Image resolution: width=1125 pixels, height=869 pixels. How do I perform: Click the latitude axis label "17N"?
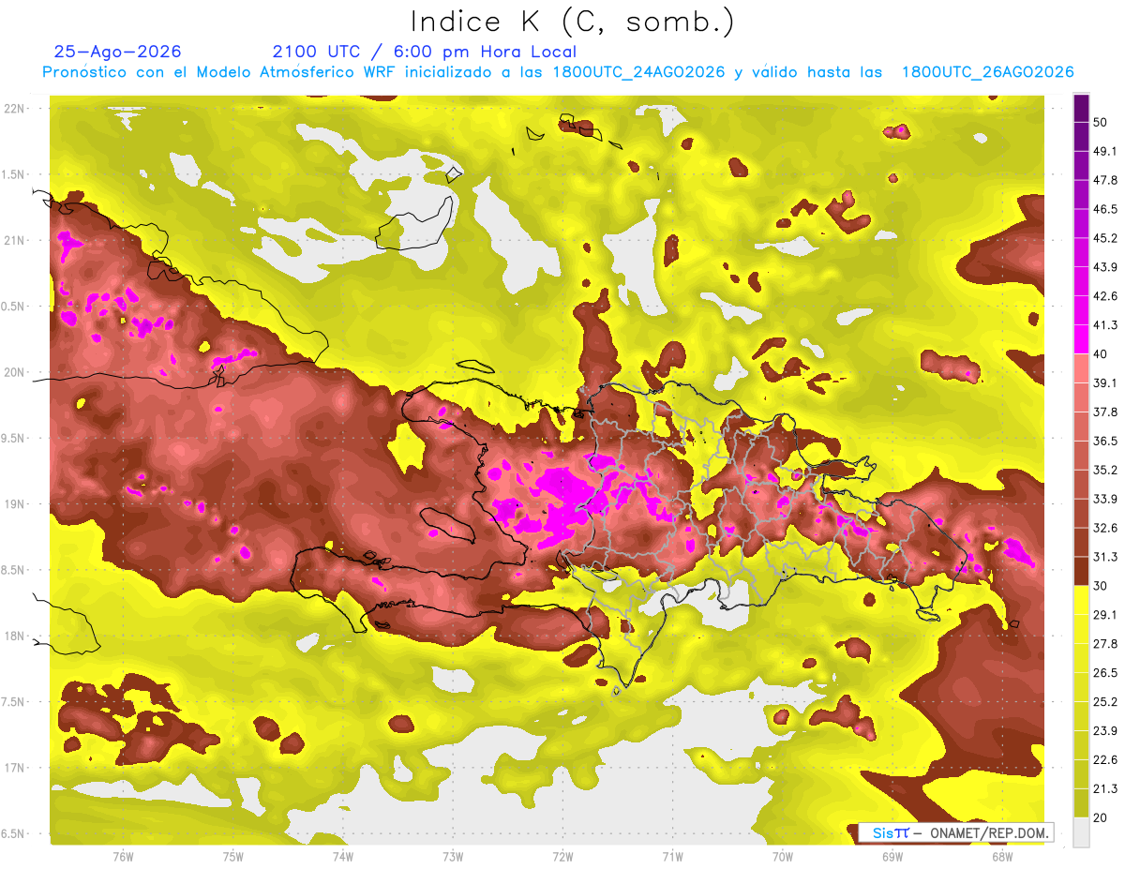click(x=16, y=769)
